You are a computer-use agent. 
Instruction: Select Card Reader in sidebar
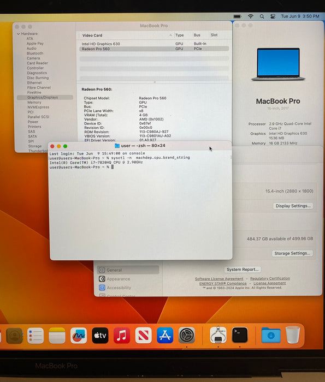37,63
